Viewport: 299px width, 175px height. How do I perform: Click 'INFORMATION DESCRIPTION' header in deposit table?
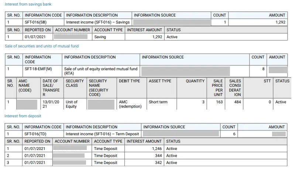pyautogui.click(x=92, y=127)
